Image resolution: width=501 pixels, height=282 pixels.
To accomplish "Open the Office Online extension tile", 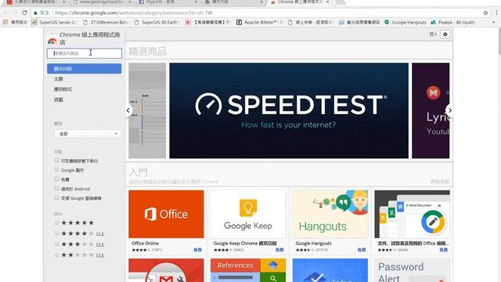I will click(x=166, y=214).
